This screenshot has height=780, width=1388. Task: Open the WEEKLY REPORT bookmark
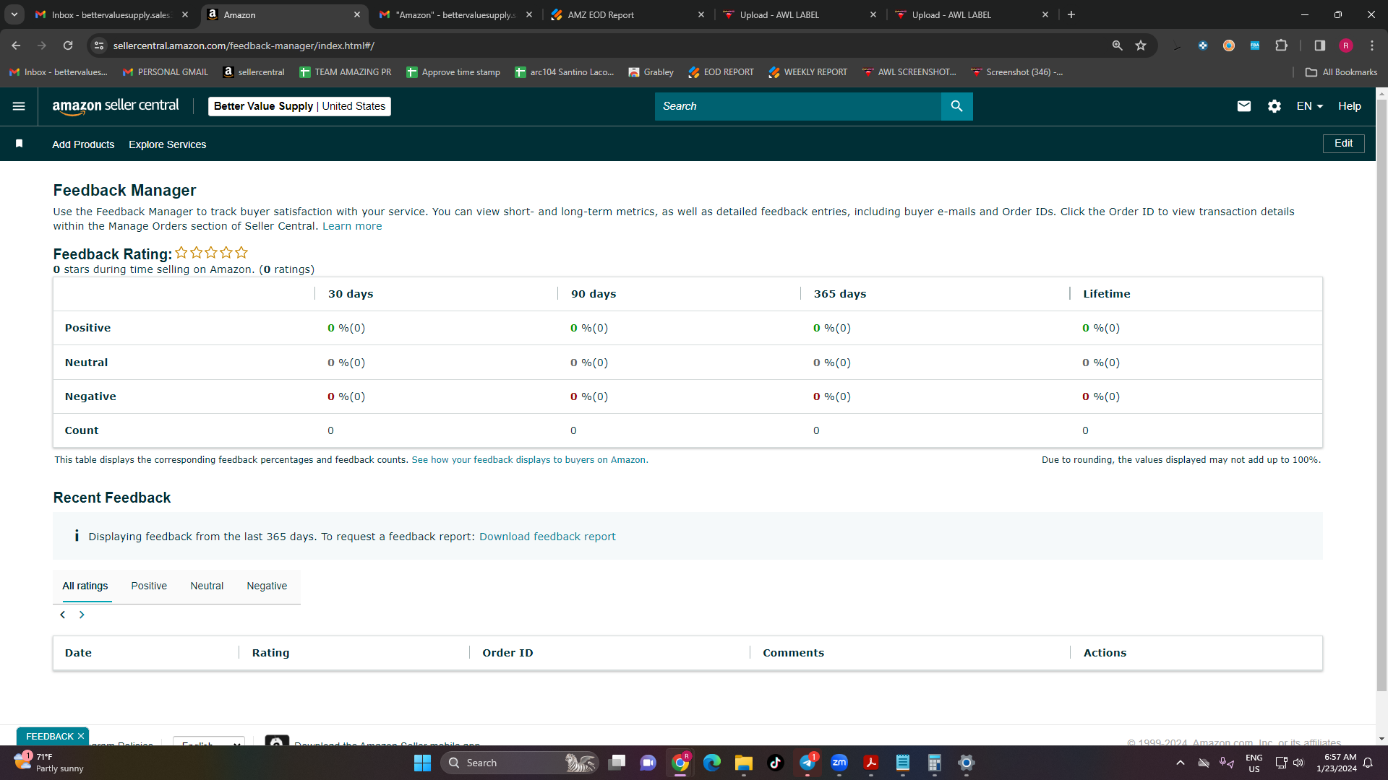807,72
